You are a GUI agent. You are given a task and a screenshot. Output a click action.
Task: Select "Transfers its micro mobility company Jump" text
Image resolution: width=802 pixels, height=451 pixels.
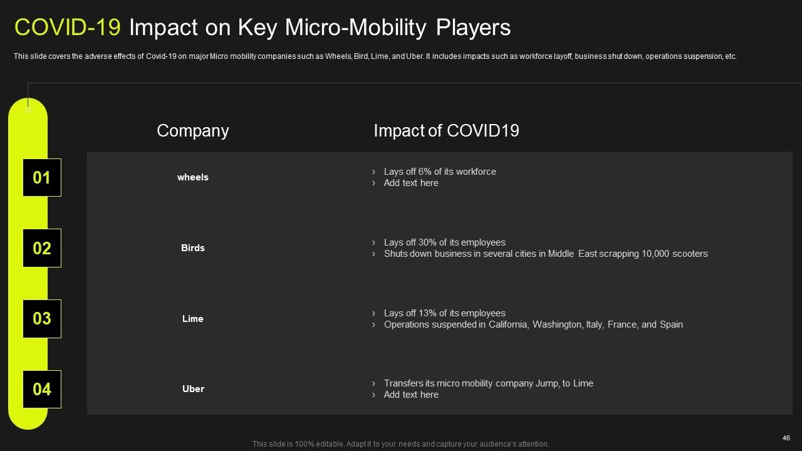[x=488, y=383]
